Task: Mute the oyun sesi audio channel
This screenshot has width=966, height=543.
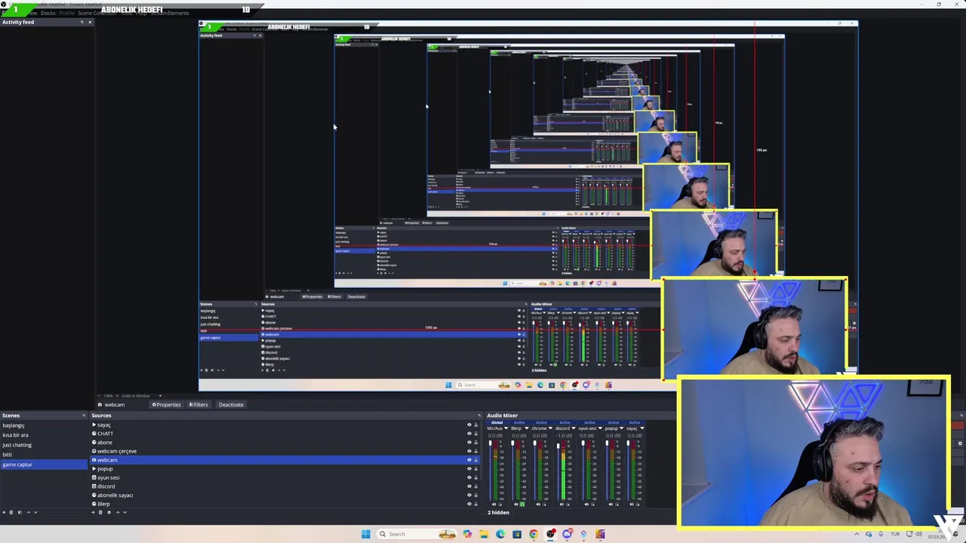Action: (586, 505)
